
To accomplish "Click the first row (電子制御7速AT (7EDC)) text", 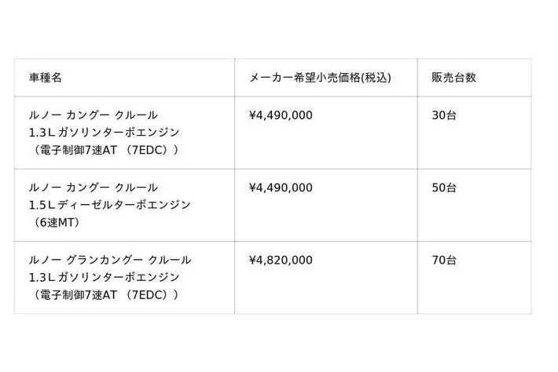I will (105, 150).
